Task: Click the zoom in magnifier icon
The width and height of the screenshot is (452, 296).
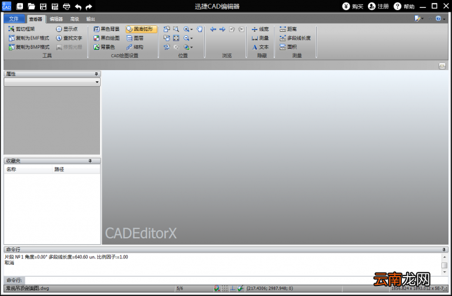Action: (x=186, y=29)
